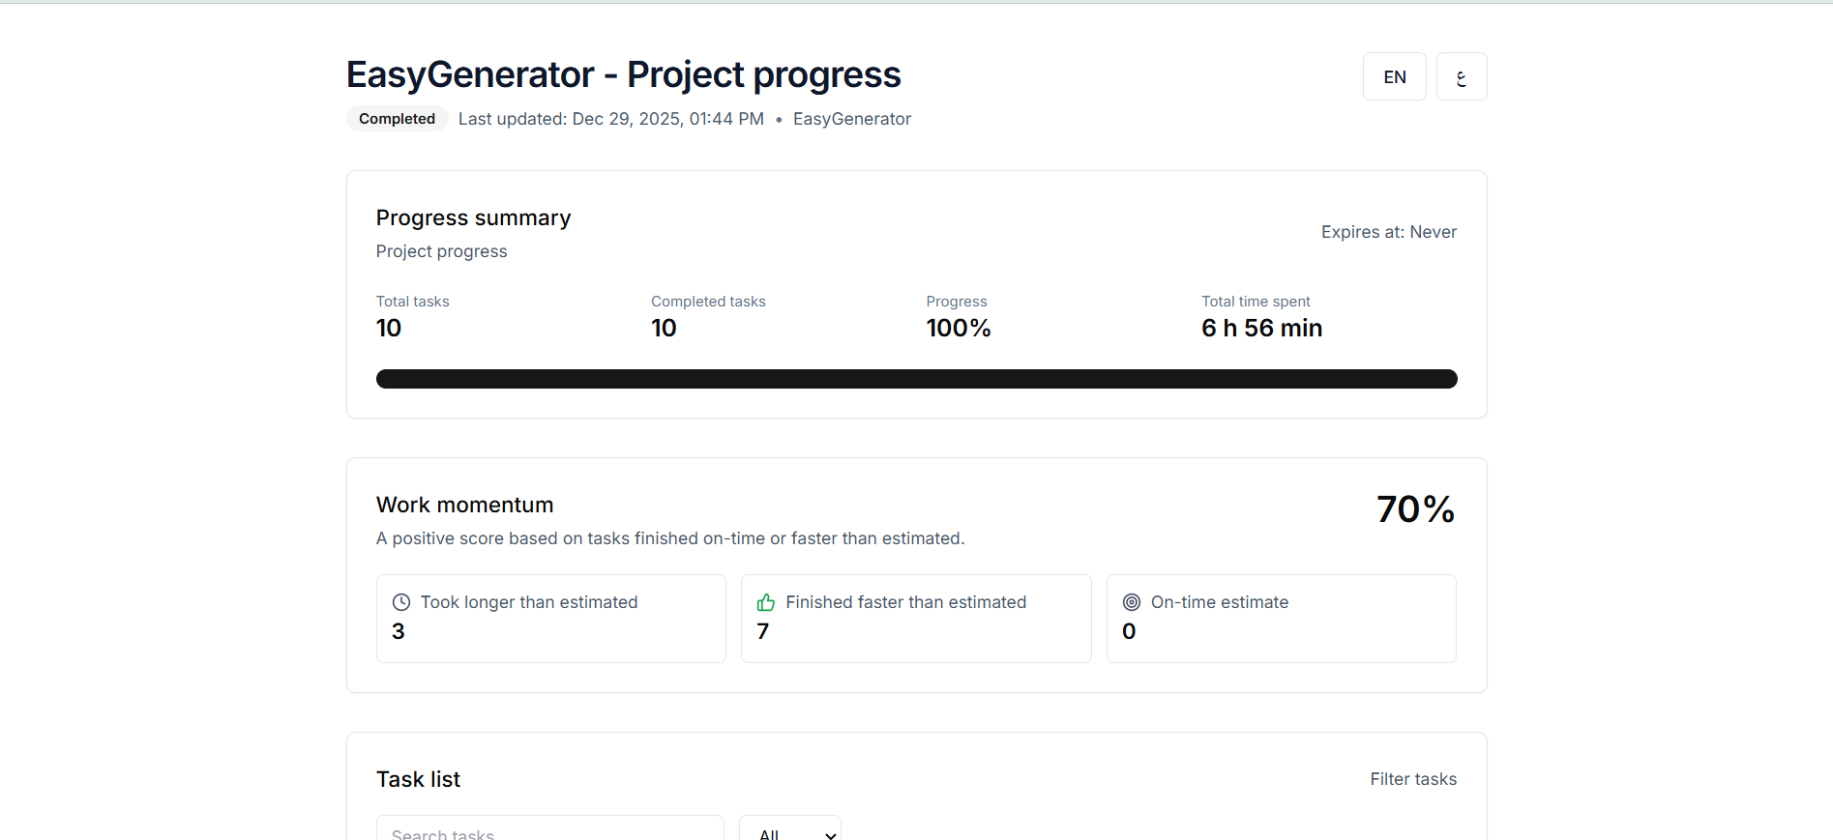Click the Work momentum heading
The height and width of the screenshot is (840, 1833).
click(464, 505)
